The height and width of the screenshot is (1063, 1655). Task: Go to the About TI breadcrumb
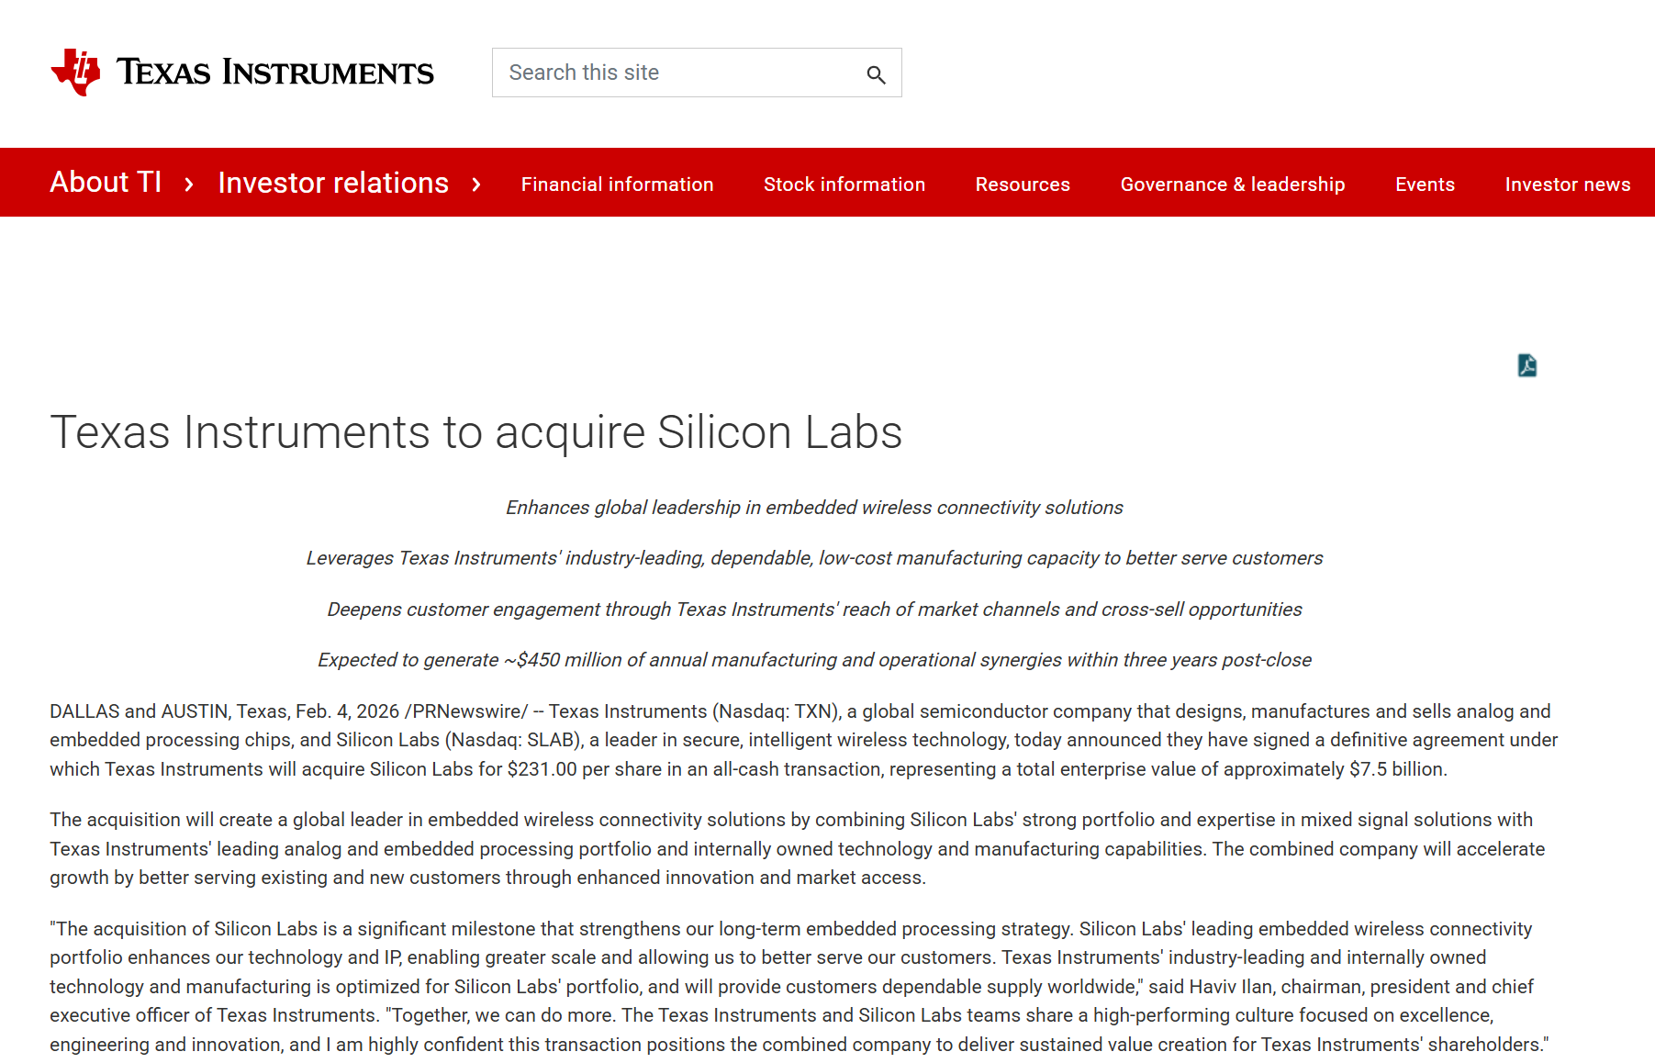tap(106, 183)
